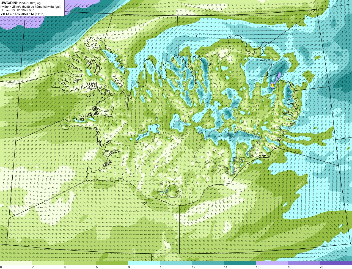Image resolution: width=352 pixels, height=269 pixels.
Task: Pick the light cyan 8–10 m/s swatch
Action: tap(144, 263)
